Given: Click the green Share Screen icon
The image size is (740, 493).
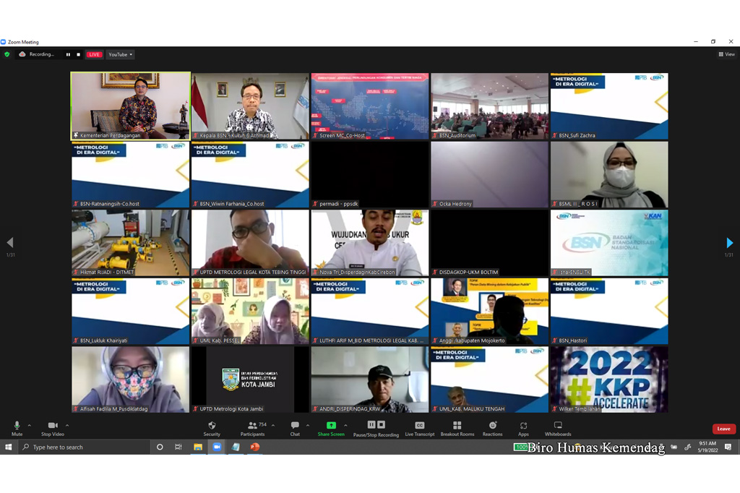Looking at the screenshot, I should (331, 427).
